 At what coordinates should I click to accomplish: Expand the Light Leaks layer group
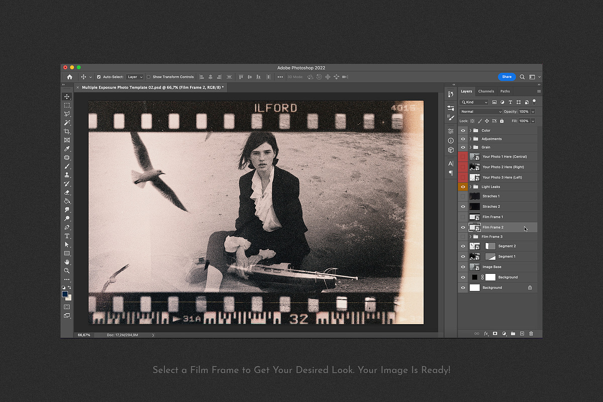[470, 187]
